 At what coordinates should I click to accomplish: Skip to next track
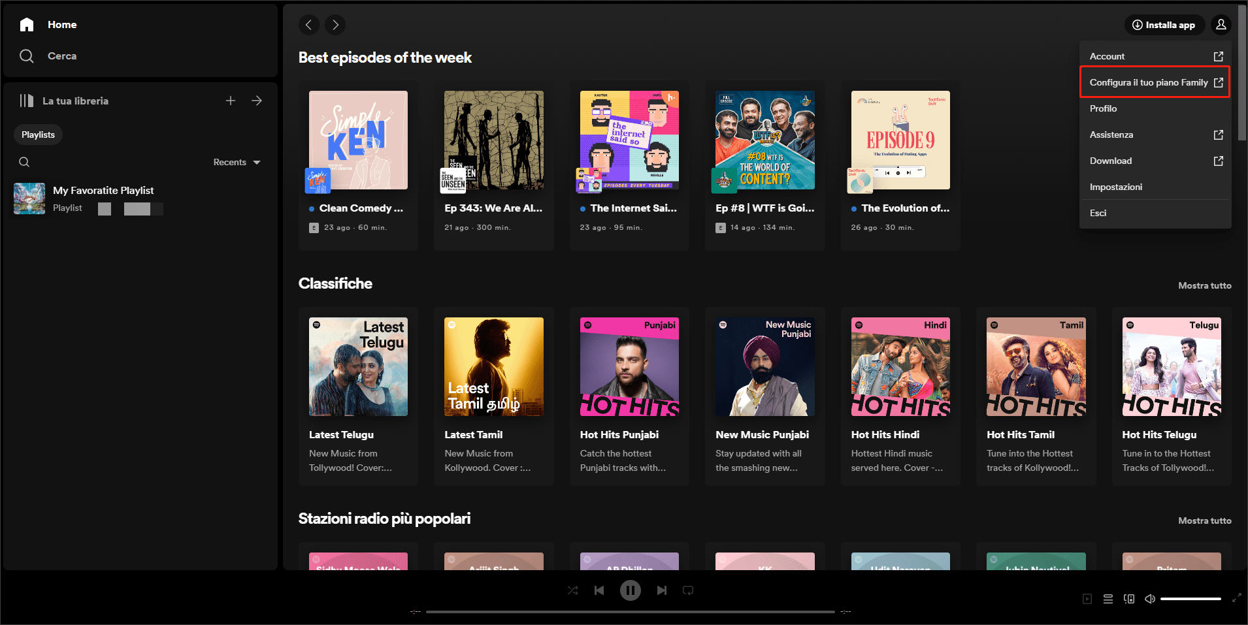pyautogui.click(x=662, y=590)
